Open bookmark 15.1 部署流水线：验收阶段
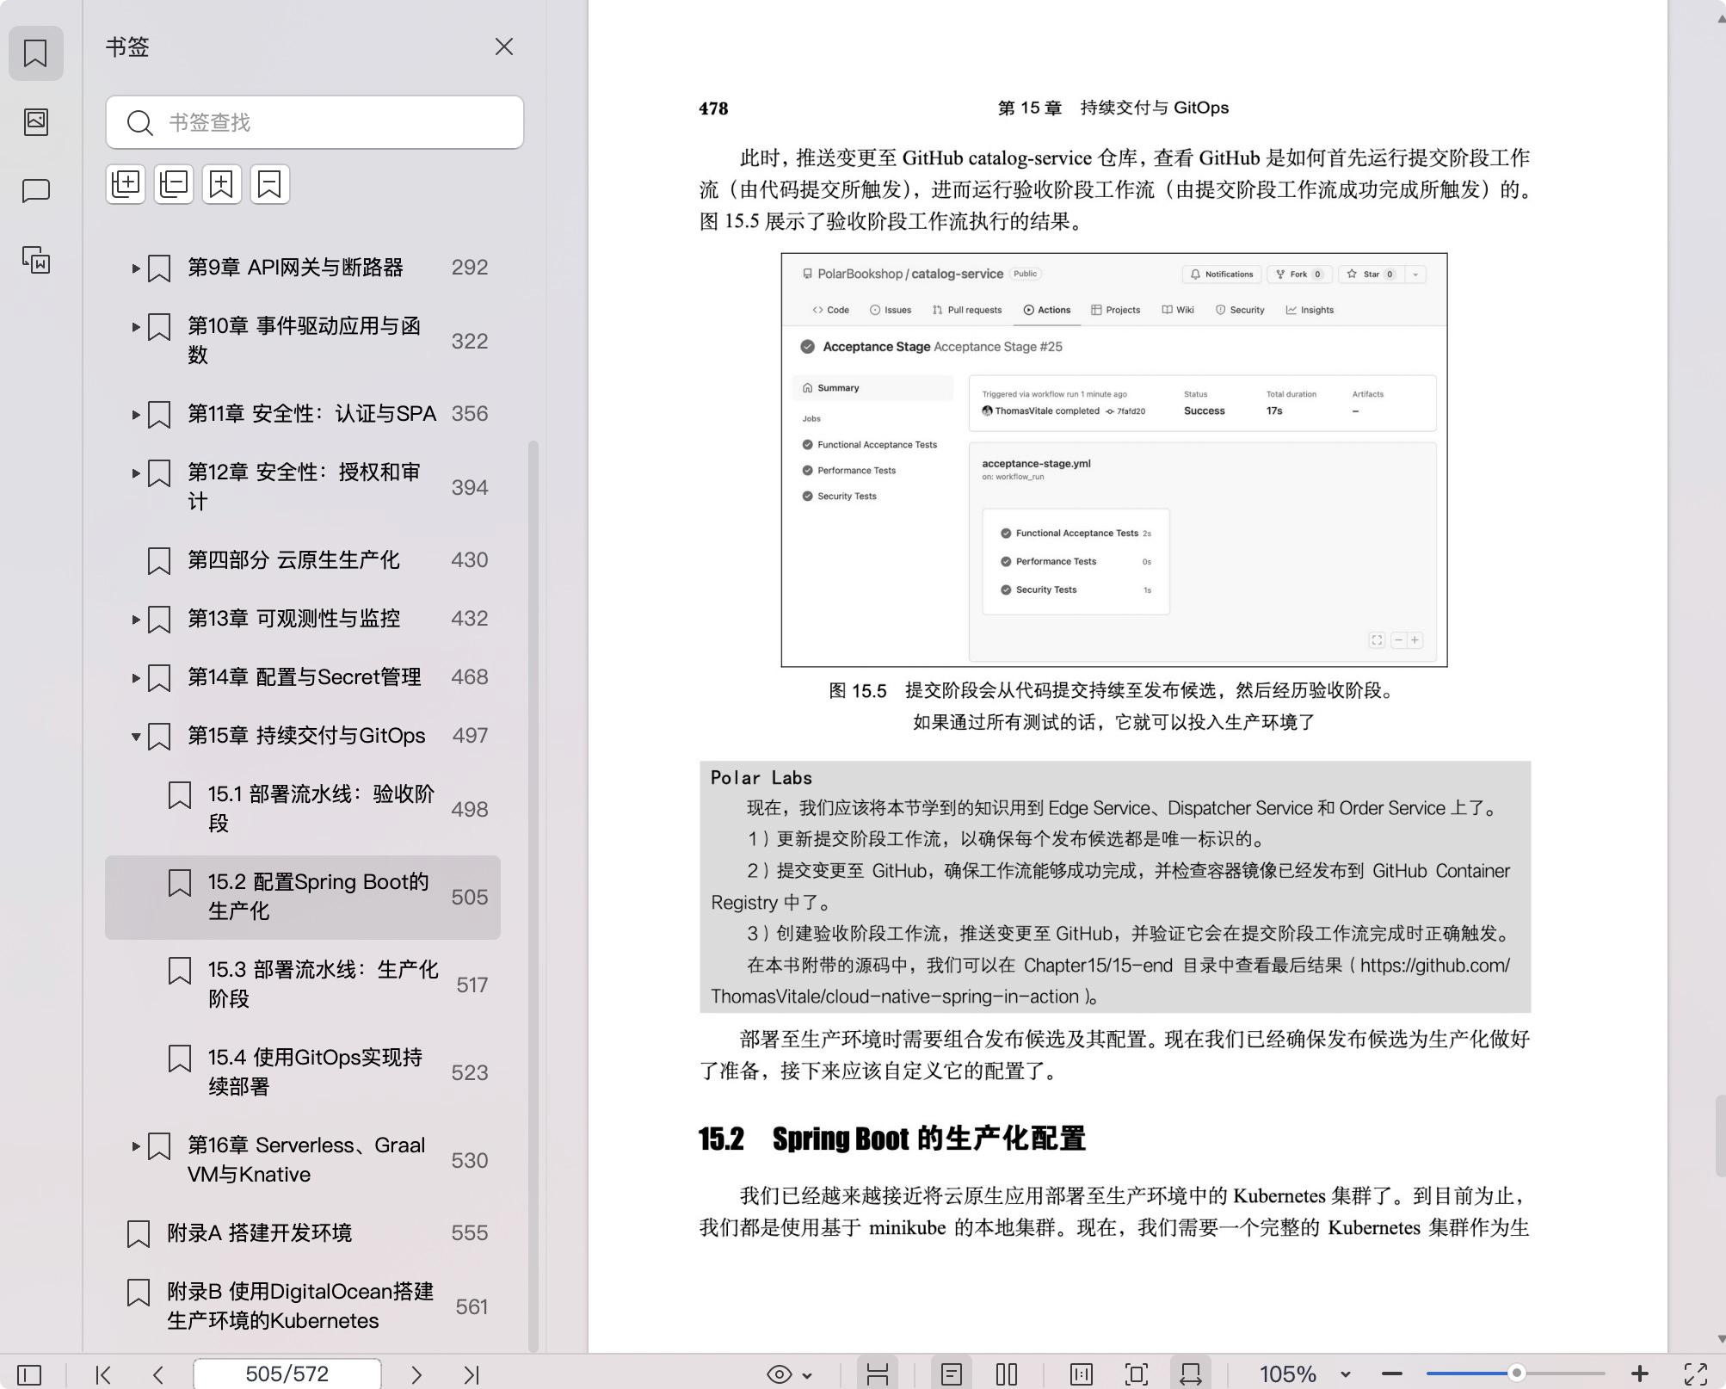The image size is (1726, 1389). coord(303,809)
